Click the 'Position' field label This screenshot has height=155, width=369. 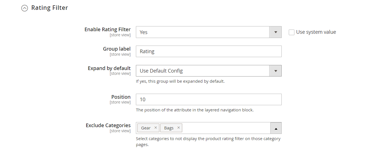coord(121,97)
